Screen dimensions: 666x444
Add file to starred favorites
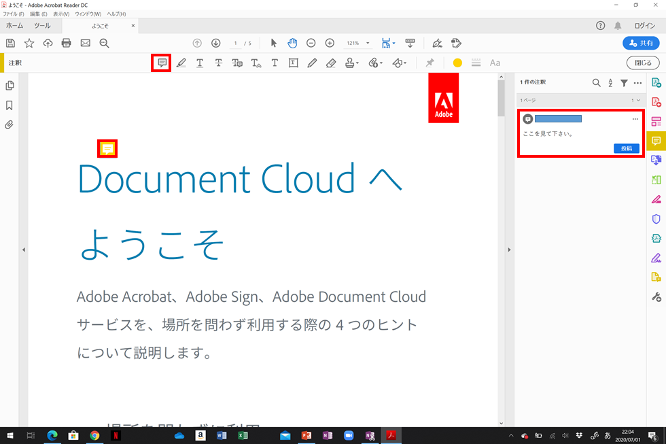coord(29,43)
